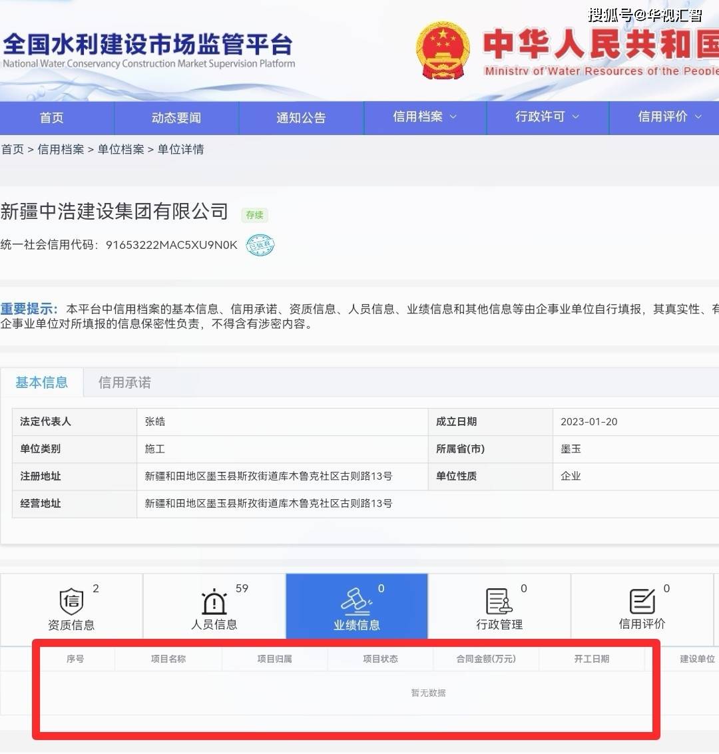Viewport: 719px width, 754px height.
Task: Select the 基本信息 tab
Action: (x=42, y=383)
